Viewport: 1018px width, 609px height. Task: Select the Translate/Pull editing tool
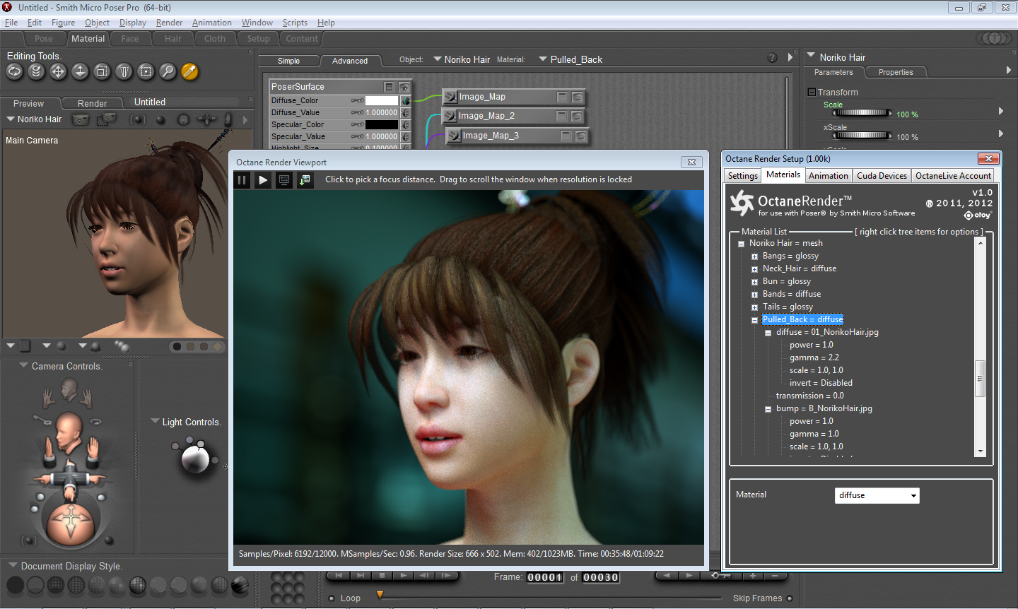[x=58, y=71]
